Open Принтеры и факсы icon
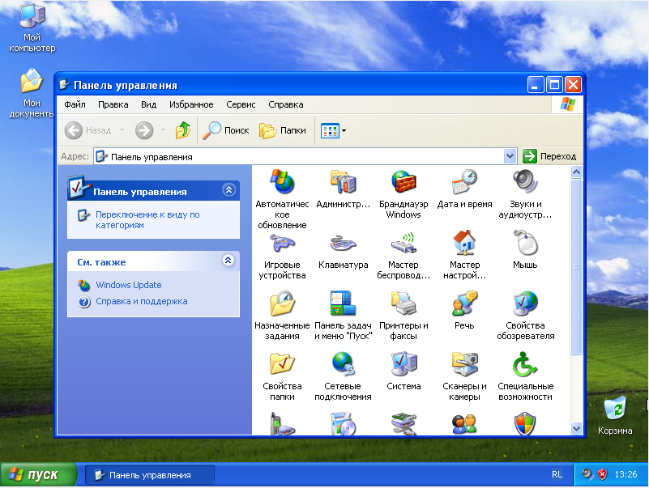 click(403, 303)
